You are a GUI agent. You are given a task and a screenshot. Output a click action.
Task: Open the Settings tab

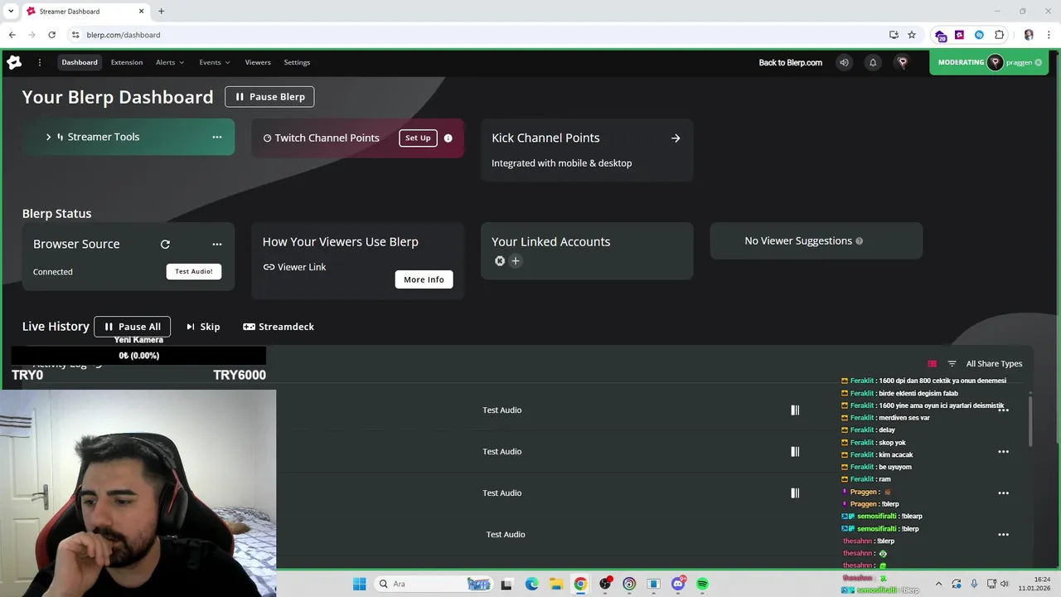coord(297,62)
